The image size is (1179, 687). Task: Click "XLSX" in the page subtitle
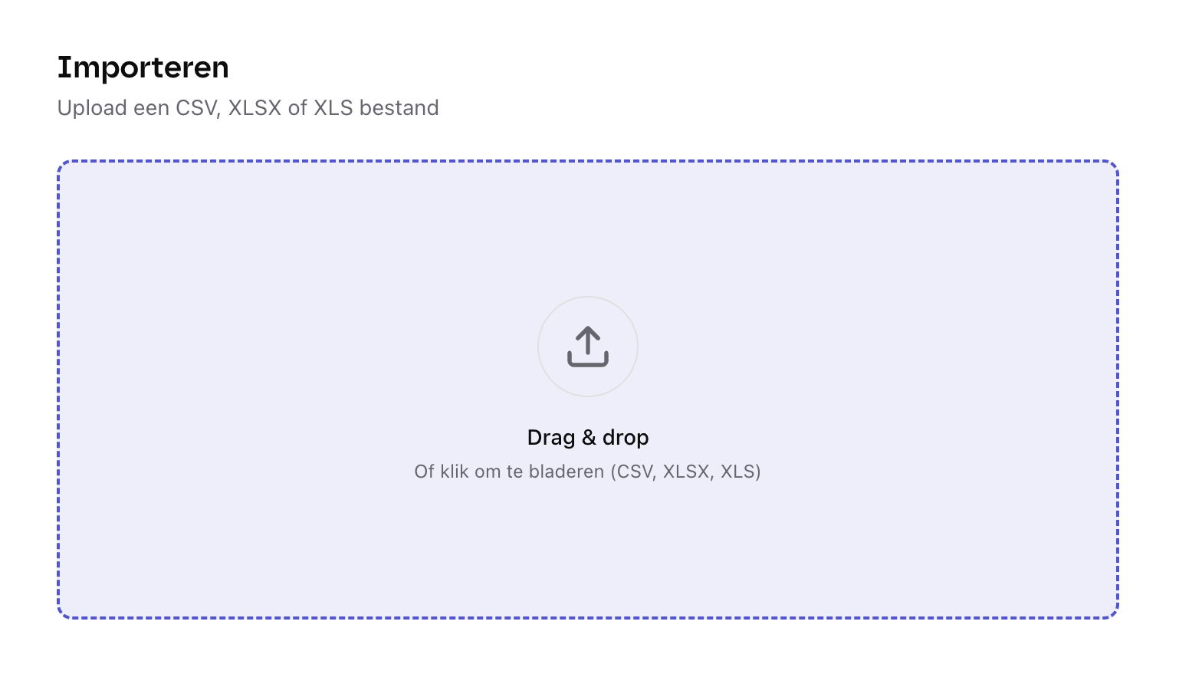point(255,108)
